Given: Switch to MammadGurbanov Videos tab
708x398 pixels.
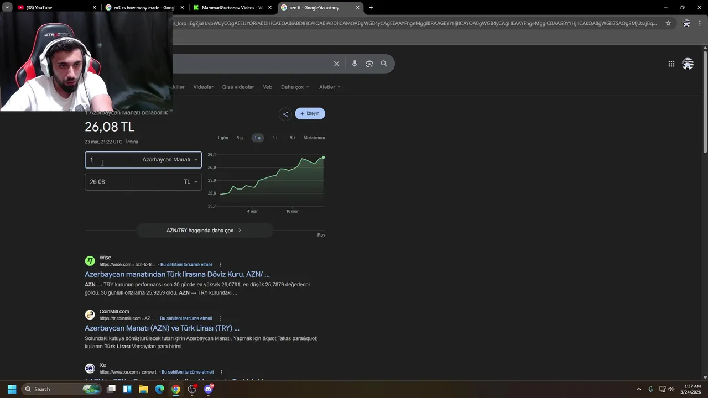Looking at the screenshot, I should [x=232, y=8].
